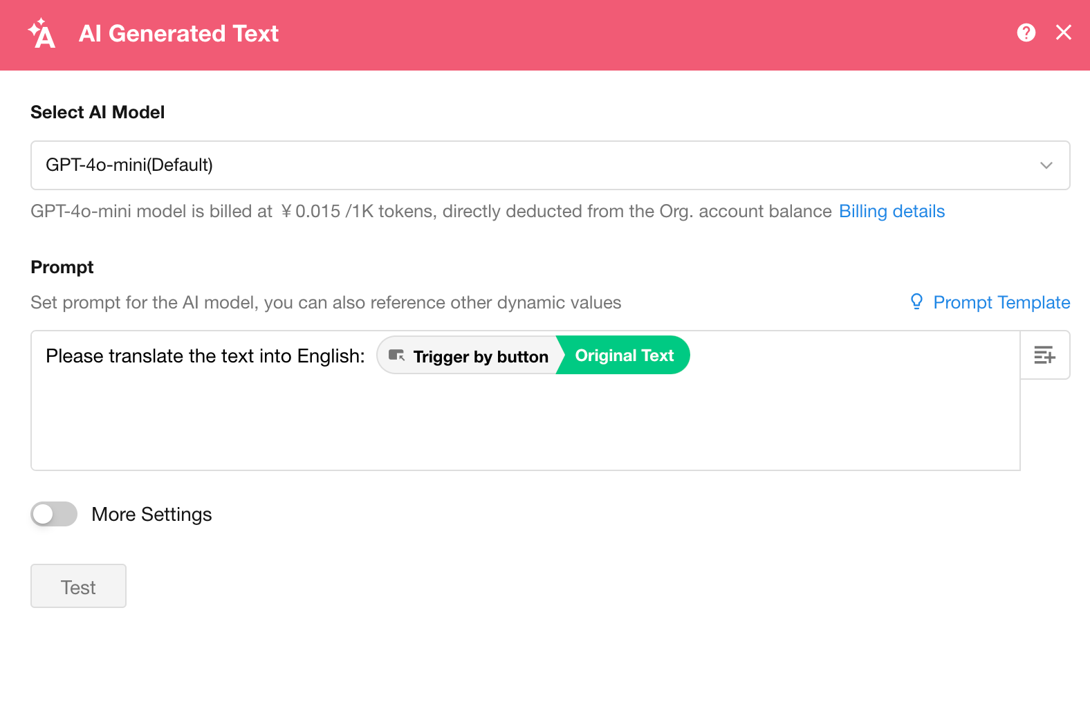
Task: Click the 'Please translate the text into English:' text
Action: point(205,356)
